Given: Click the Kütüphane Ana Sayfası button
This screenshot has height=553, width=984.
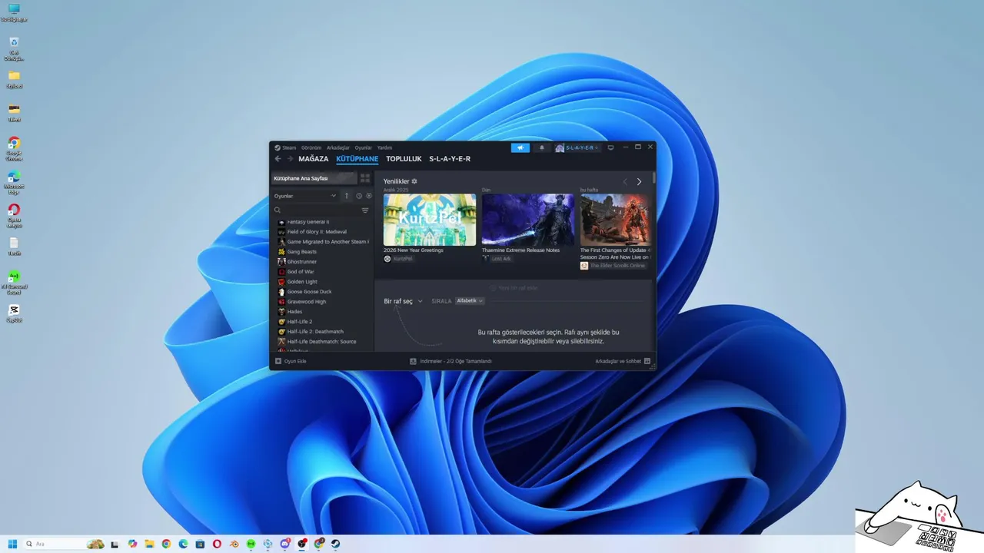Looking at the screenshot, I should pos(314,178).
